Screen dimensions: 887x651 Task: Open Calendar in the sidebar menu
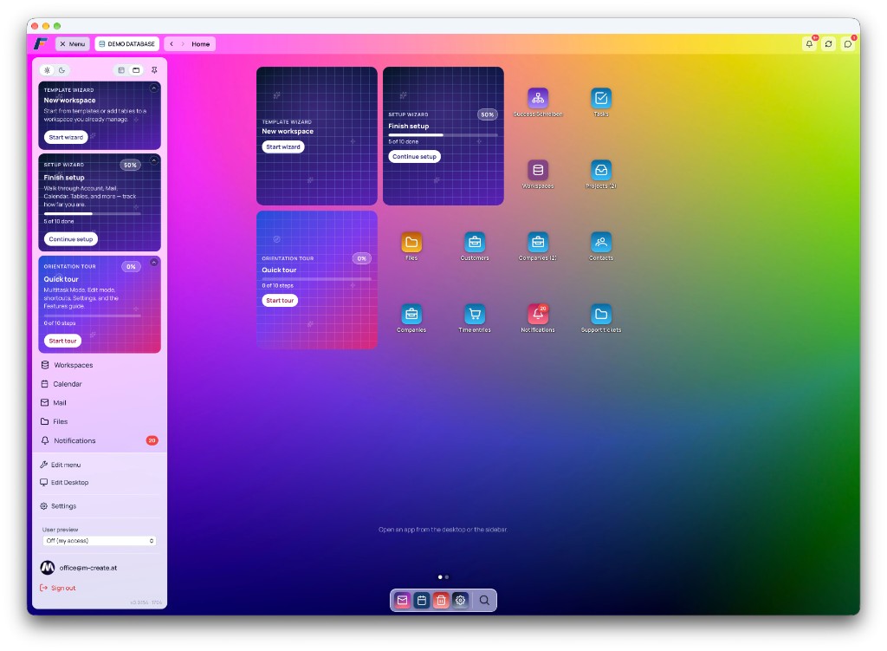point(100,384)
